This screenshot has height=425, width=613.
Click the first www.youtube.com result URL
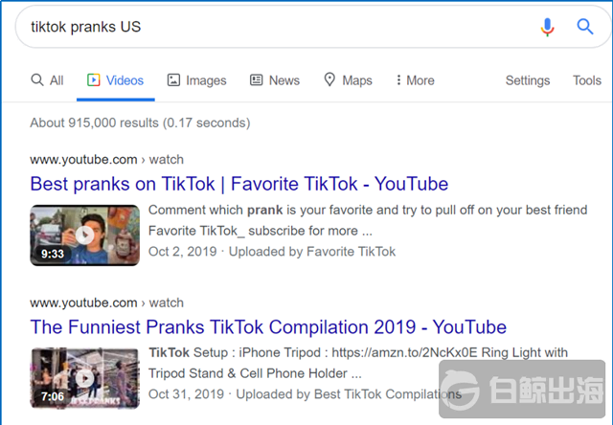coord(83,159)
